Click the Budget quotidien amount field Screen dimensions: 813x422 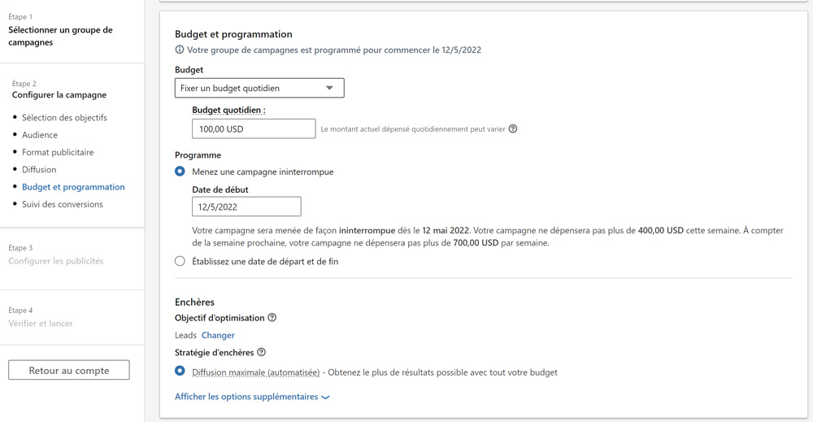[254, 128]
